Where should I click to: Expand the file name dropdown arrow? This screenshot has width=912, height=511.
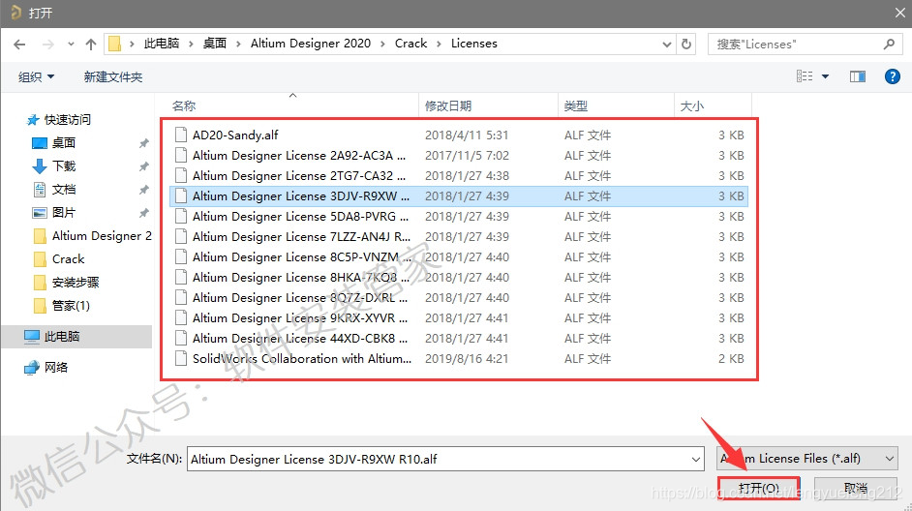(x=696, y=459)
